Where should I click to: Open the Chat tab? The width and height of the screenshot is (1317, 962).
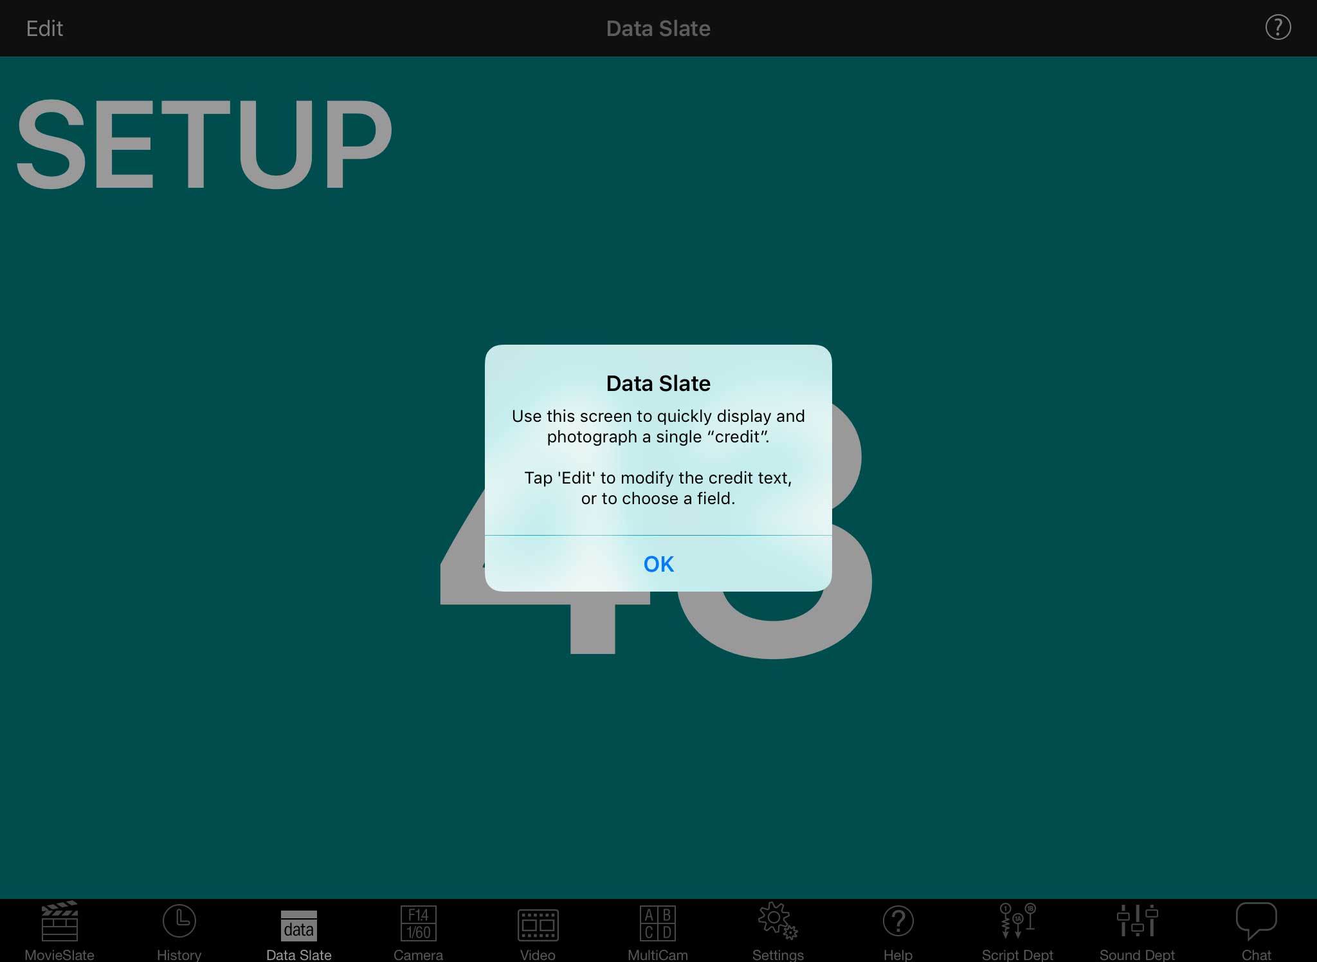point(1257,931)
